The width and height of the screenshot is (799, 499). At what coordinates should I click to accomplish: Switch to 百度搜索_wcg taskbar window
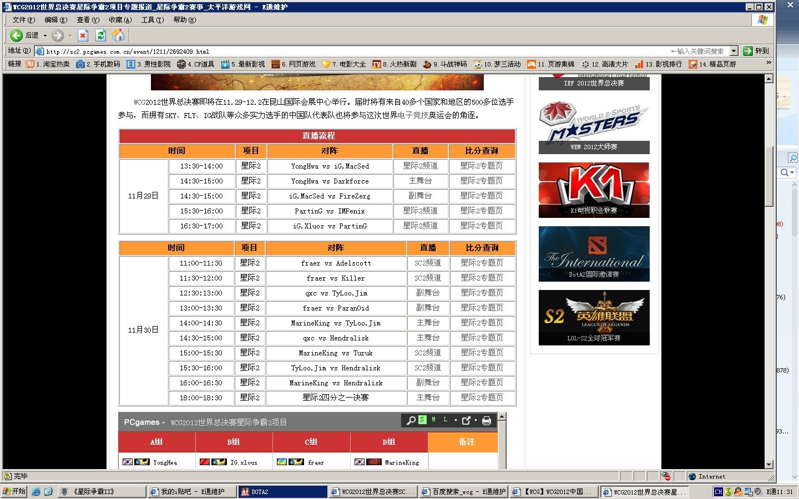tap(463, 492)
